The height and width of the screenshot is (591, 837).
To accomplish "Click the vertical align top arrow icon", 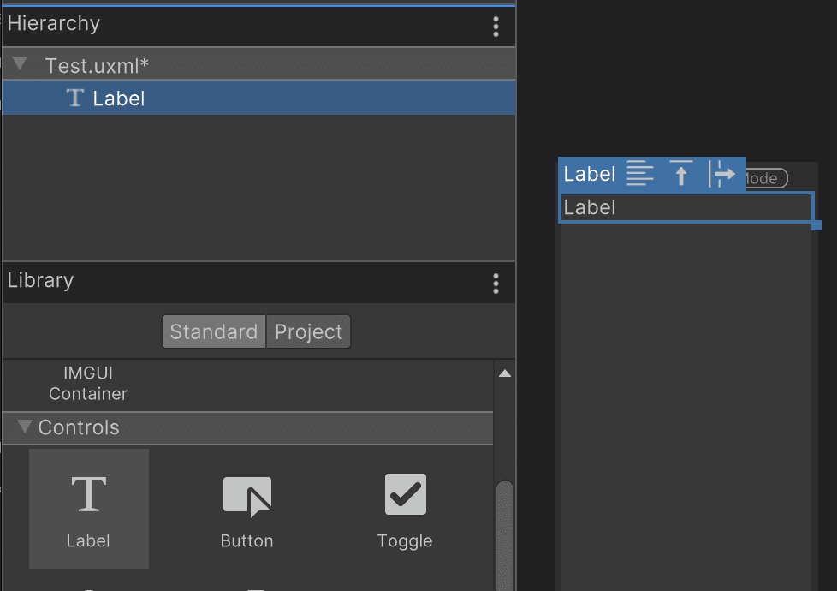I will (681, 174).
